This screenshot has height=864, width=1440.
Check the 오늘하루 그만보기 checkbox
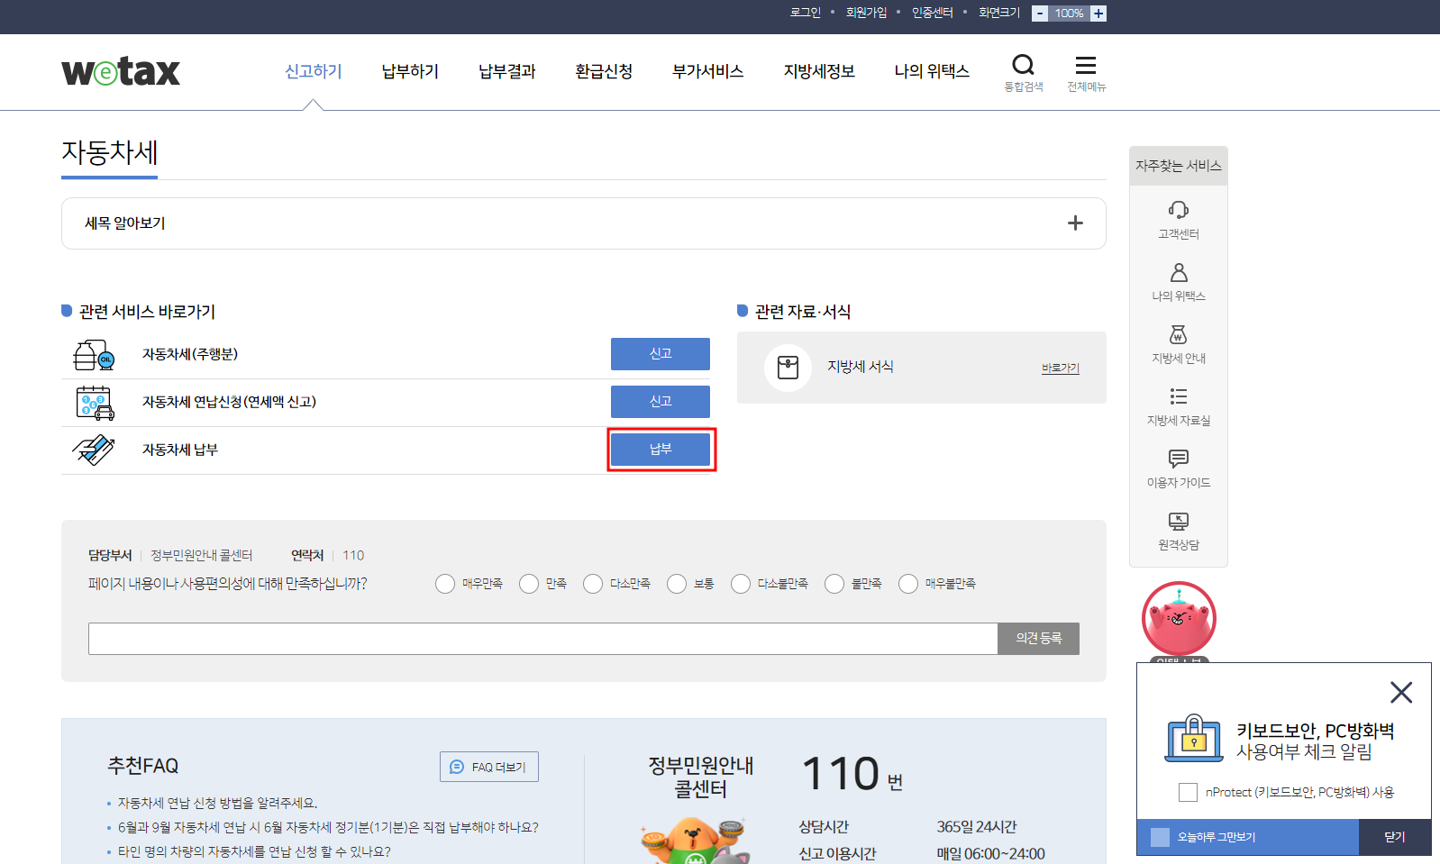point(1161,837)
